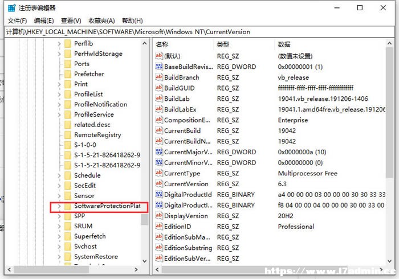Viewport: 399px width, 279px height.
Task: Select the S-1-0-0 folder icon
Action: coord(68,145)
